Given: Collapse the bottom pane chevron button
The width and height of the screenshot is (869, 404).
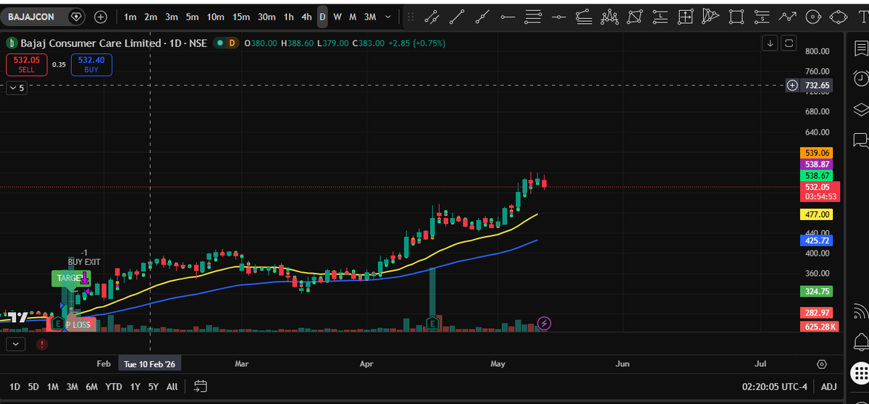Looking at the screenshot, I should point(16,343).
